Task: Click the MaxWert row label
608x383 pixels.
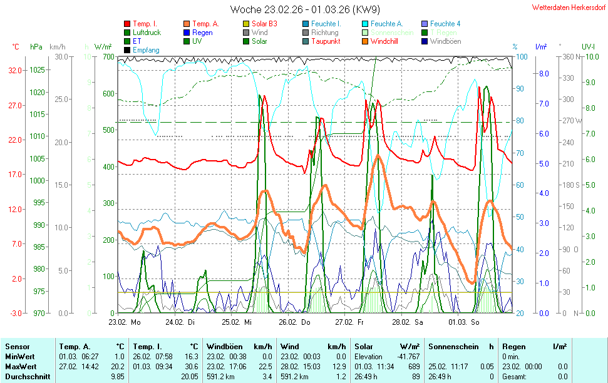Action: 22,365
